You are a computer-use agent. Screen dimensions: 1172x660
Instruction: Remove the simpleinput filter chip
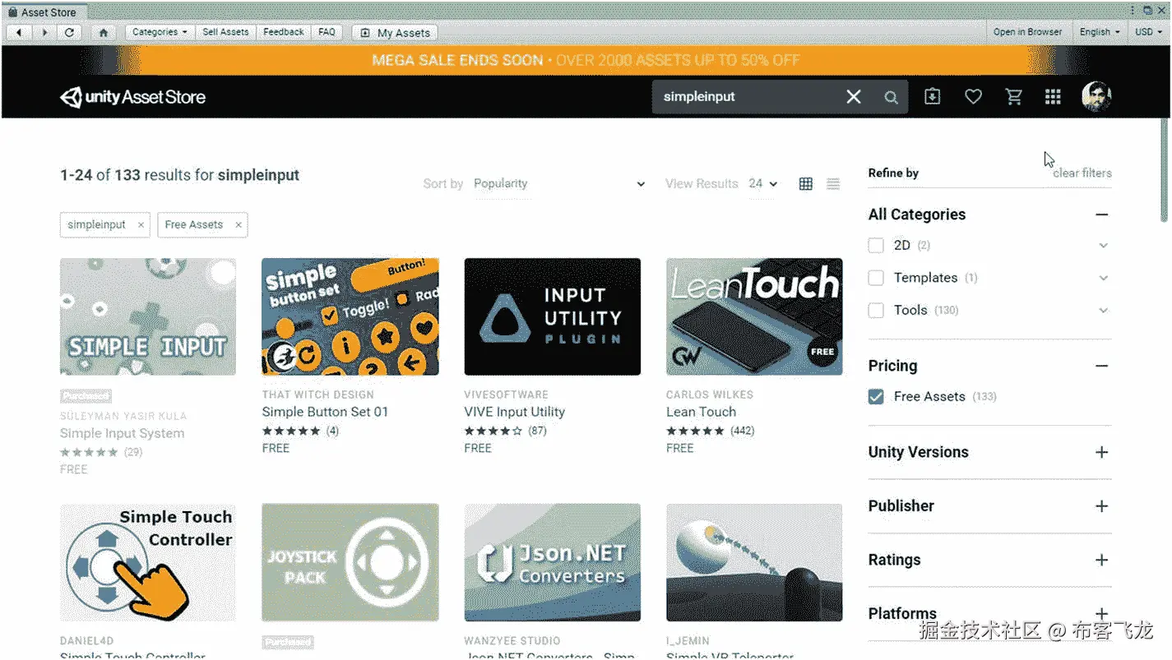(141, 224)
